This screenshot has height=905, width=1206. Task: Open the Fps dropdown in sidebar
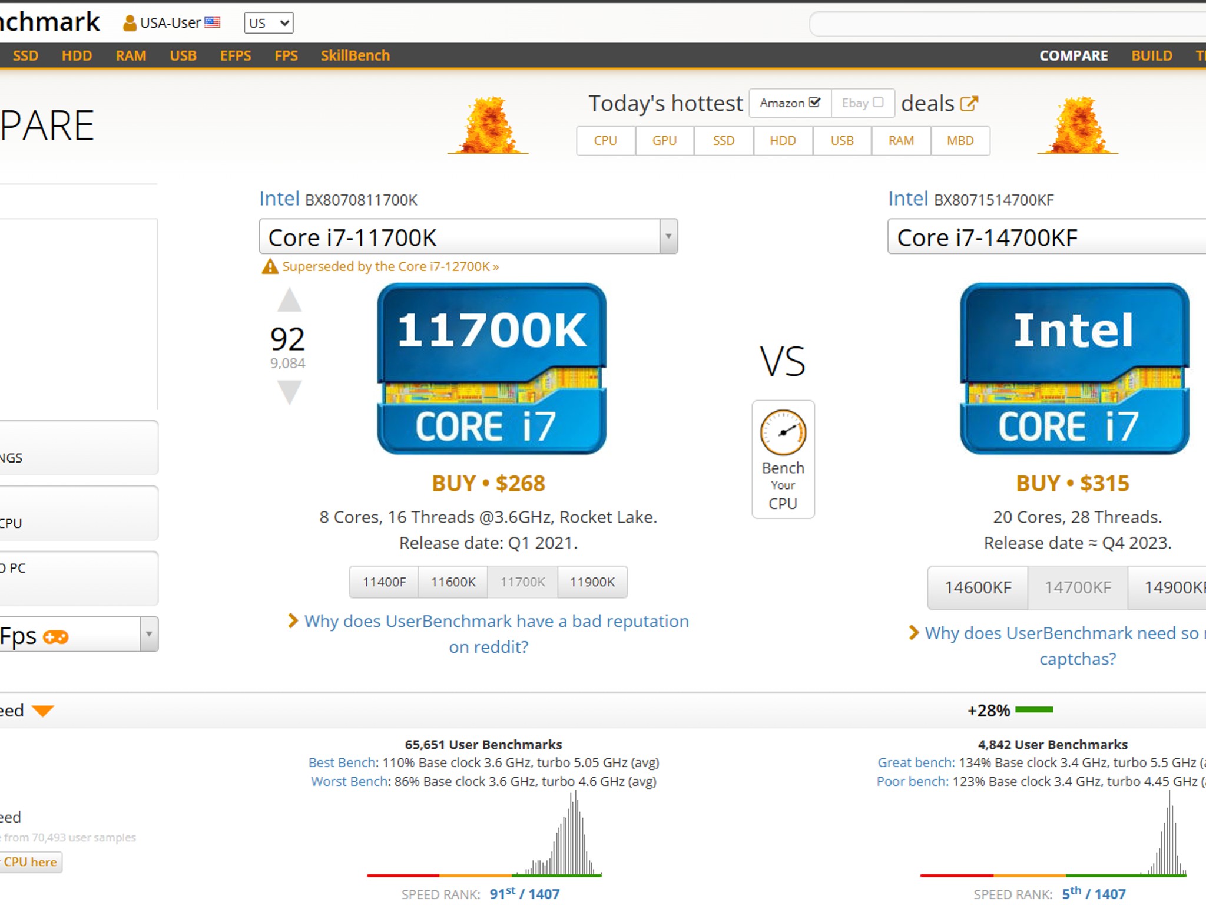coord(149,635)
